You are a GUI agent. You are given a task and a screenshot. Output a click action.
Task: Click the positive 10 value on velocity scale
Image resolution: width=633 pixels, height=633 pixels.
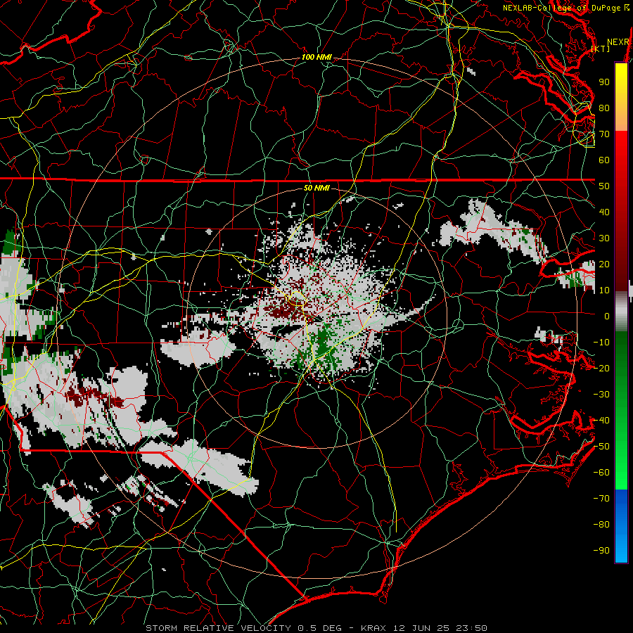click(x=604, y=290)
